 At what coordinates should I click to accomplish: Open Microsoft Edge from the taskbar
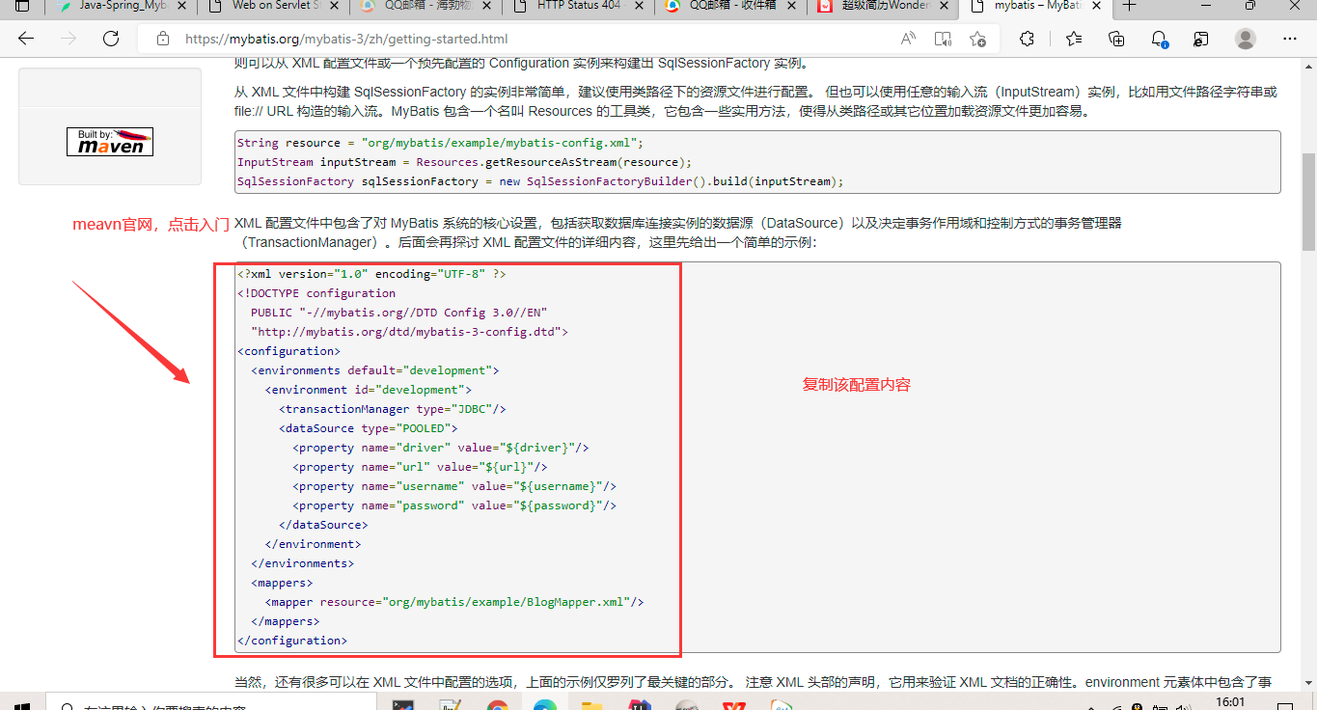pos(545,706)
